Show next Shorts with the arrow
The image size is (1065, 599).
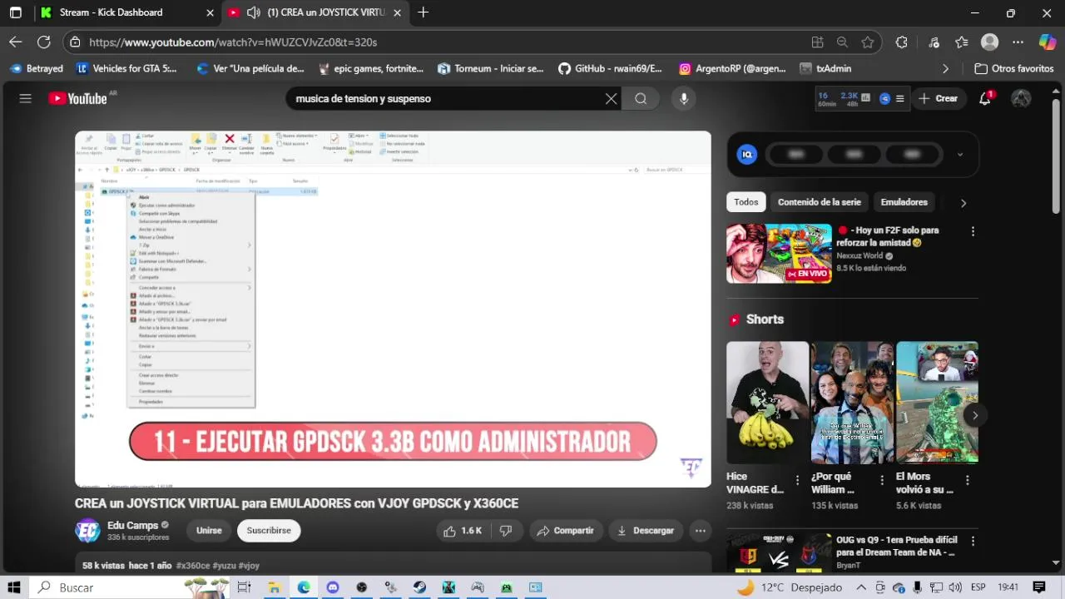point(974,414)
